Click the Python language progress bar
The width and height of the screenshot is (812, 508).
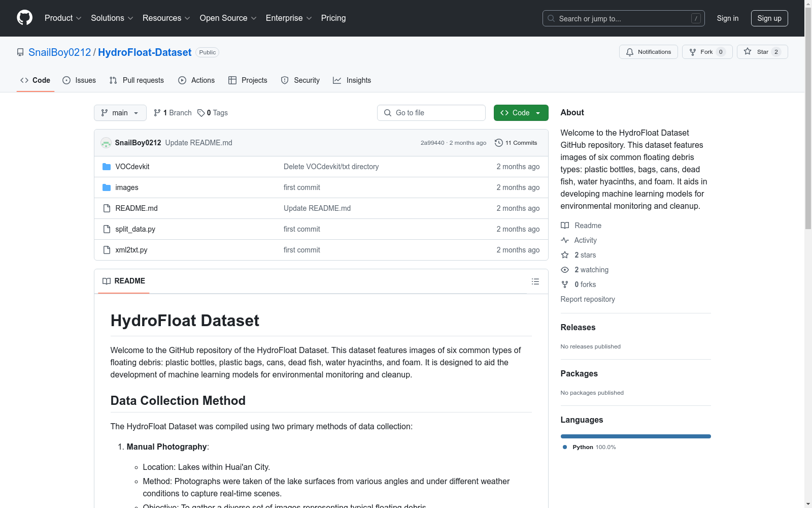click(635, 436)
